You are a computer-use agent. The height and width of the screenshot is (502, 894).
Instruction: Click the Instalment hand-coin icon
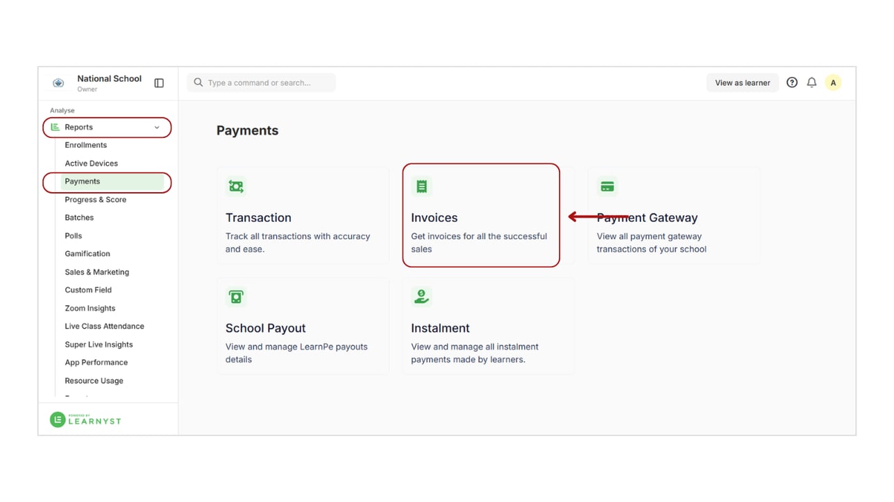(421, 297)
